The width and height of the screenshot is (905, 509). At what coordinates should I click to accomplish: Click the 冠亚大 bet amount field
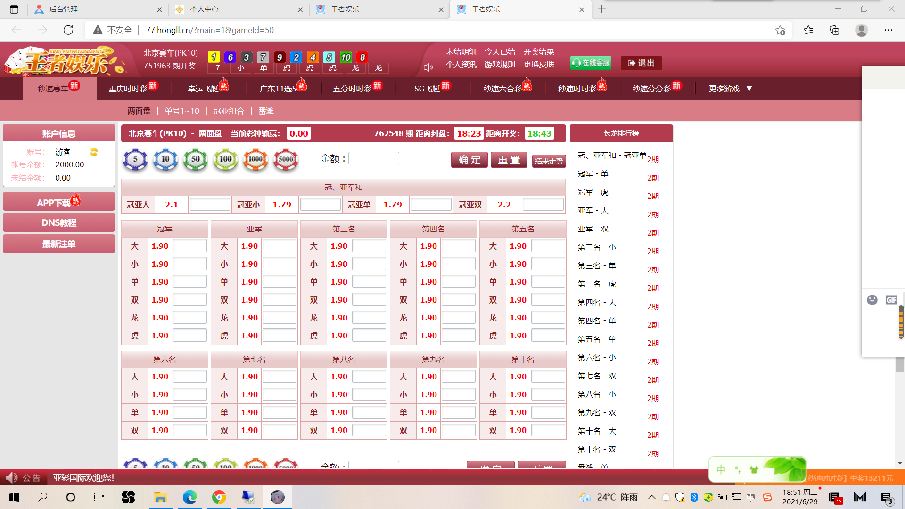(x=210, y=205)
